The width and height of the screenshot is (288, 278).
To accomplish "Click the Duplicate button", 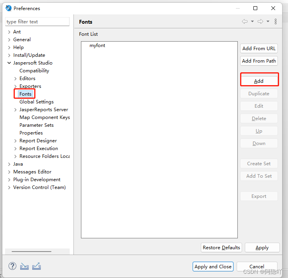I will tap(259, 94).
